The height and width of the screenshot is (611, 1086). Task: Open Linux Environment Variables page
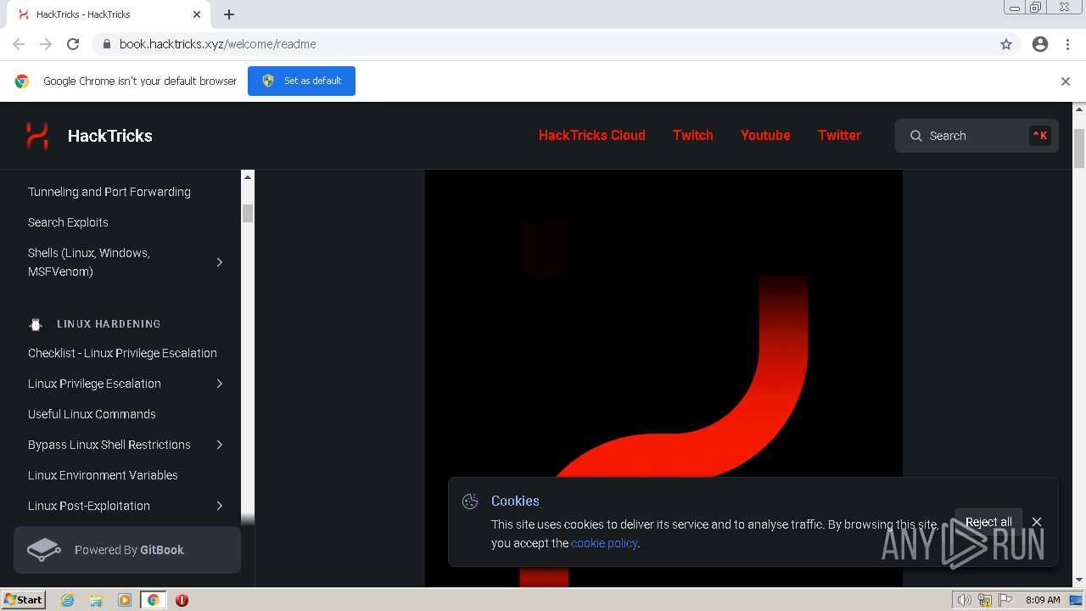pos(103,475)
